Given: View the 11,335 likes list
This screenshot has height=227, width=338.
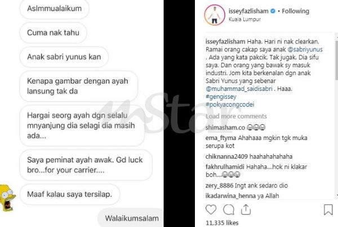Looking at the screenshot, I should [222, 222].
